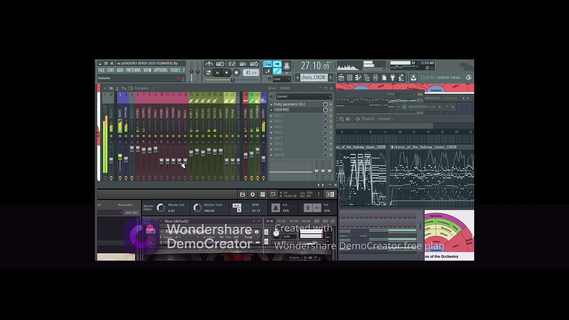
Task: Open the PATTERNS menu
Action: (x=133, y=70)
